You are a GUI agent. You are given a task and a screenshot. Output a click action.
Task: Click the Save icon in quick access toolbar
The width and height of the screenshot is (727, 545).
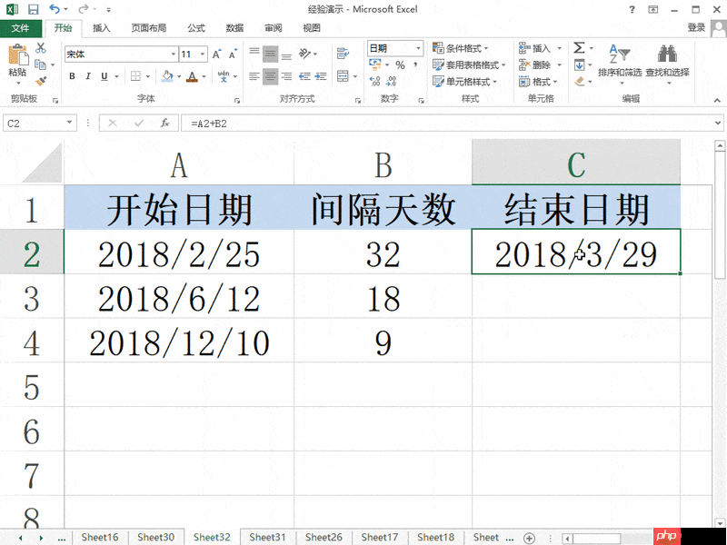[x=33, y=9]
